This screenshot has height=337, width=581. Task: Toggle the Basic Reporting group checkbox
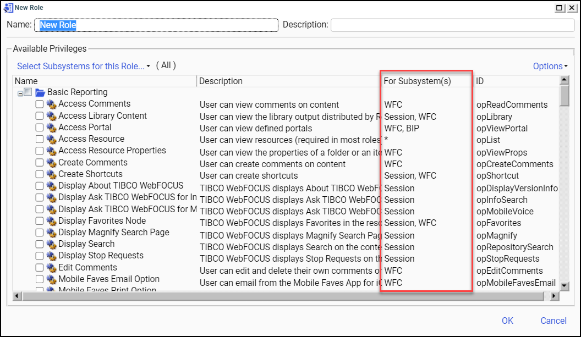pos(28,92)
